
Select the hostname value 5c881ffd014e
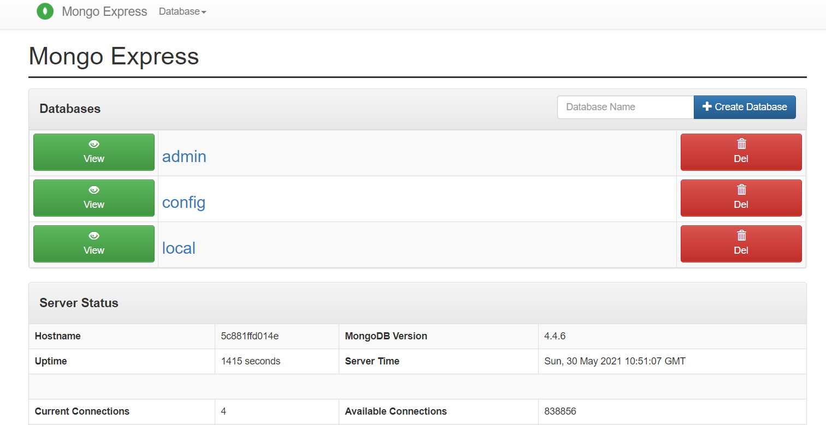250,336
